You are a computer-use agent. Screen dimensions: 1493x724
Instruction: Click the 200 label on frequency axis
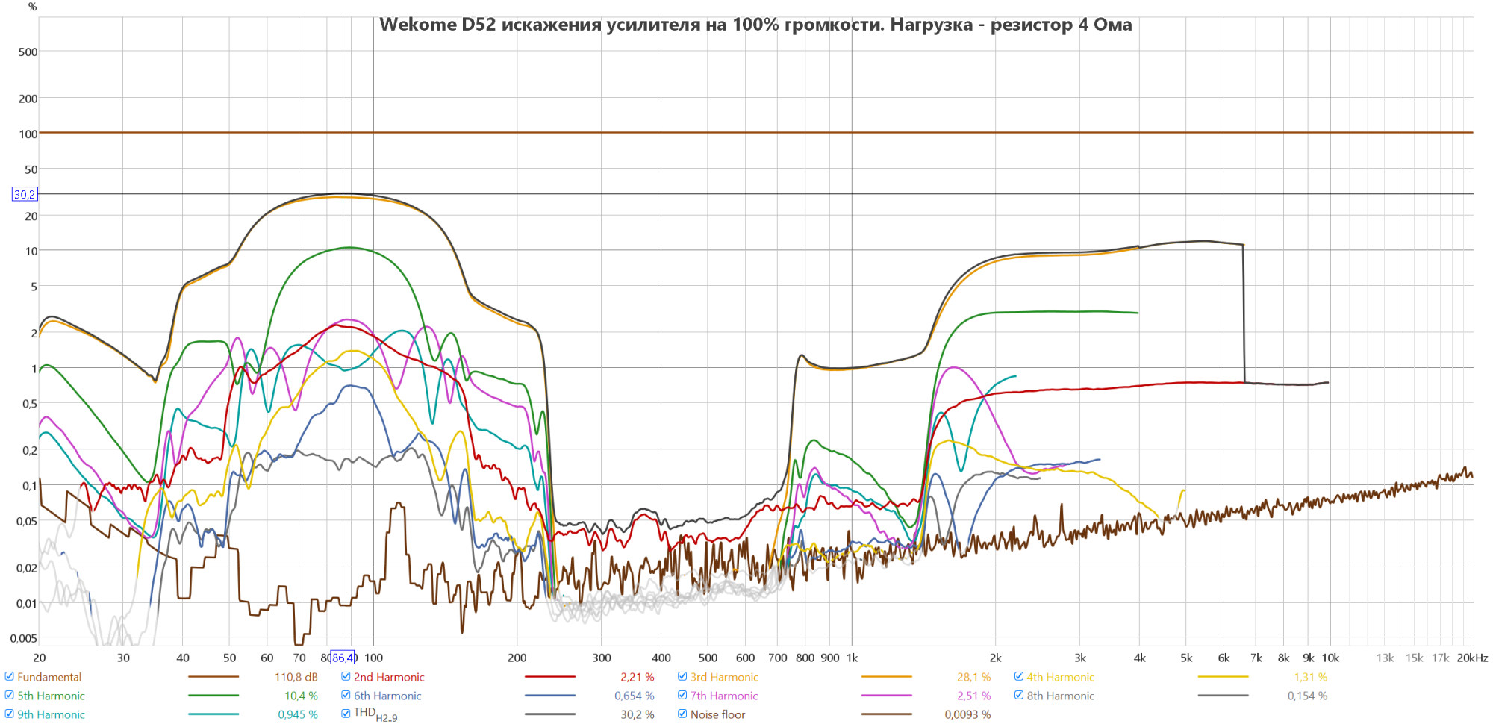517,658
